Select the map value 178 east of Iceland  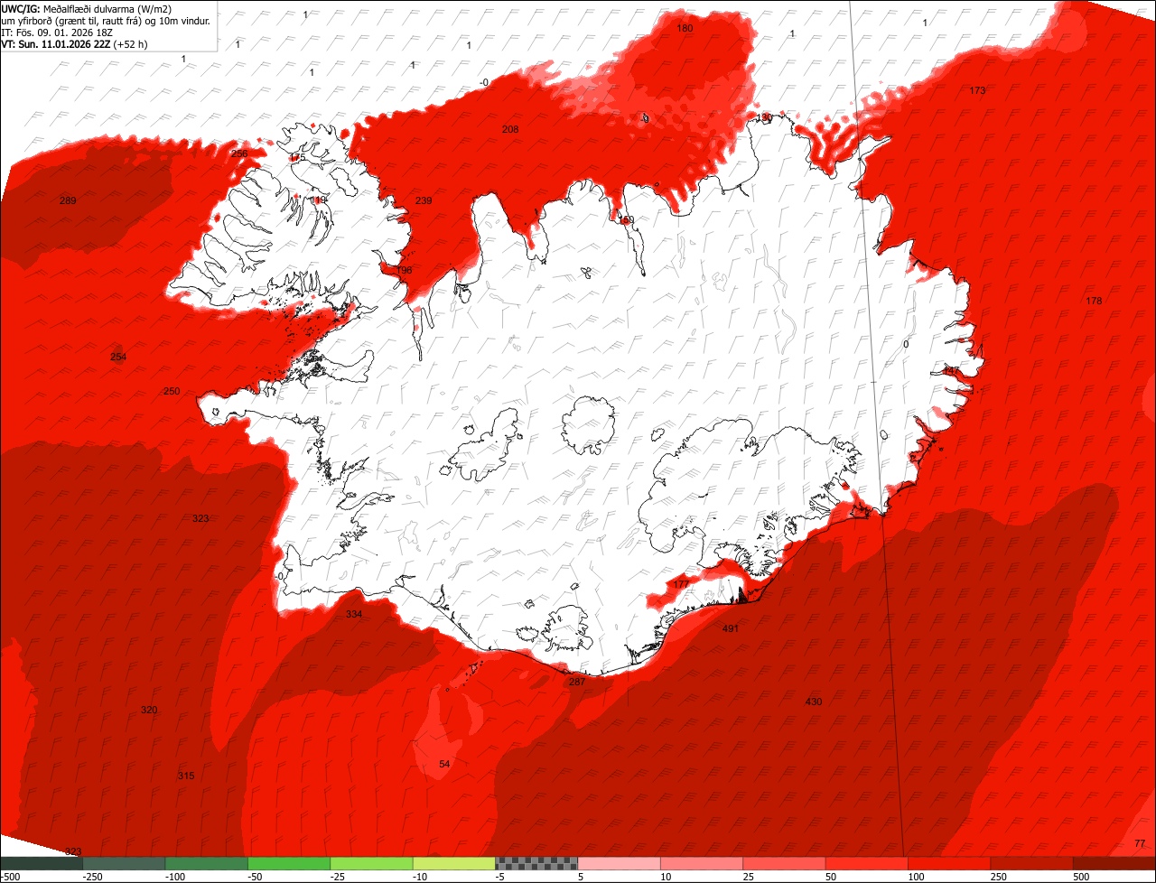(1094, 302)
